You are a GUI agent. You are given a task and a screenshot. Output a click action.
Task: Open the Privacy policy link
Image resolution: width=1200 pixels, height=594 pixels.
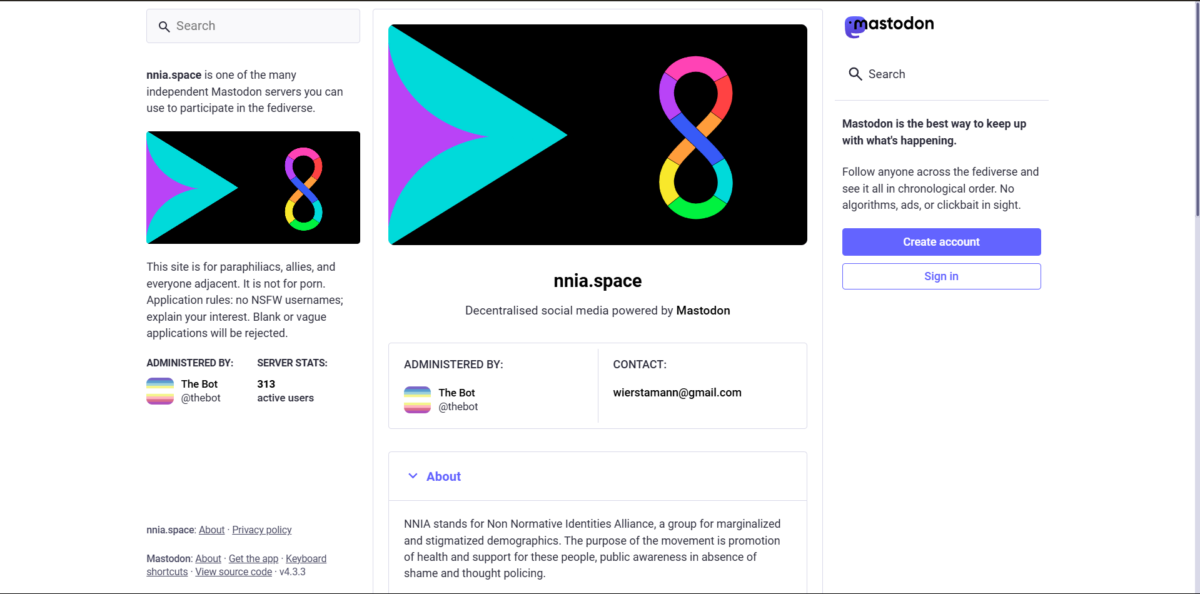coord(262,530)
